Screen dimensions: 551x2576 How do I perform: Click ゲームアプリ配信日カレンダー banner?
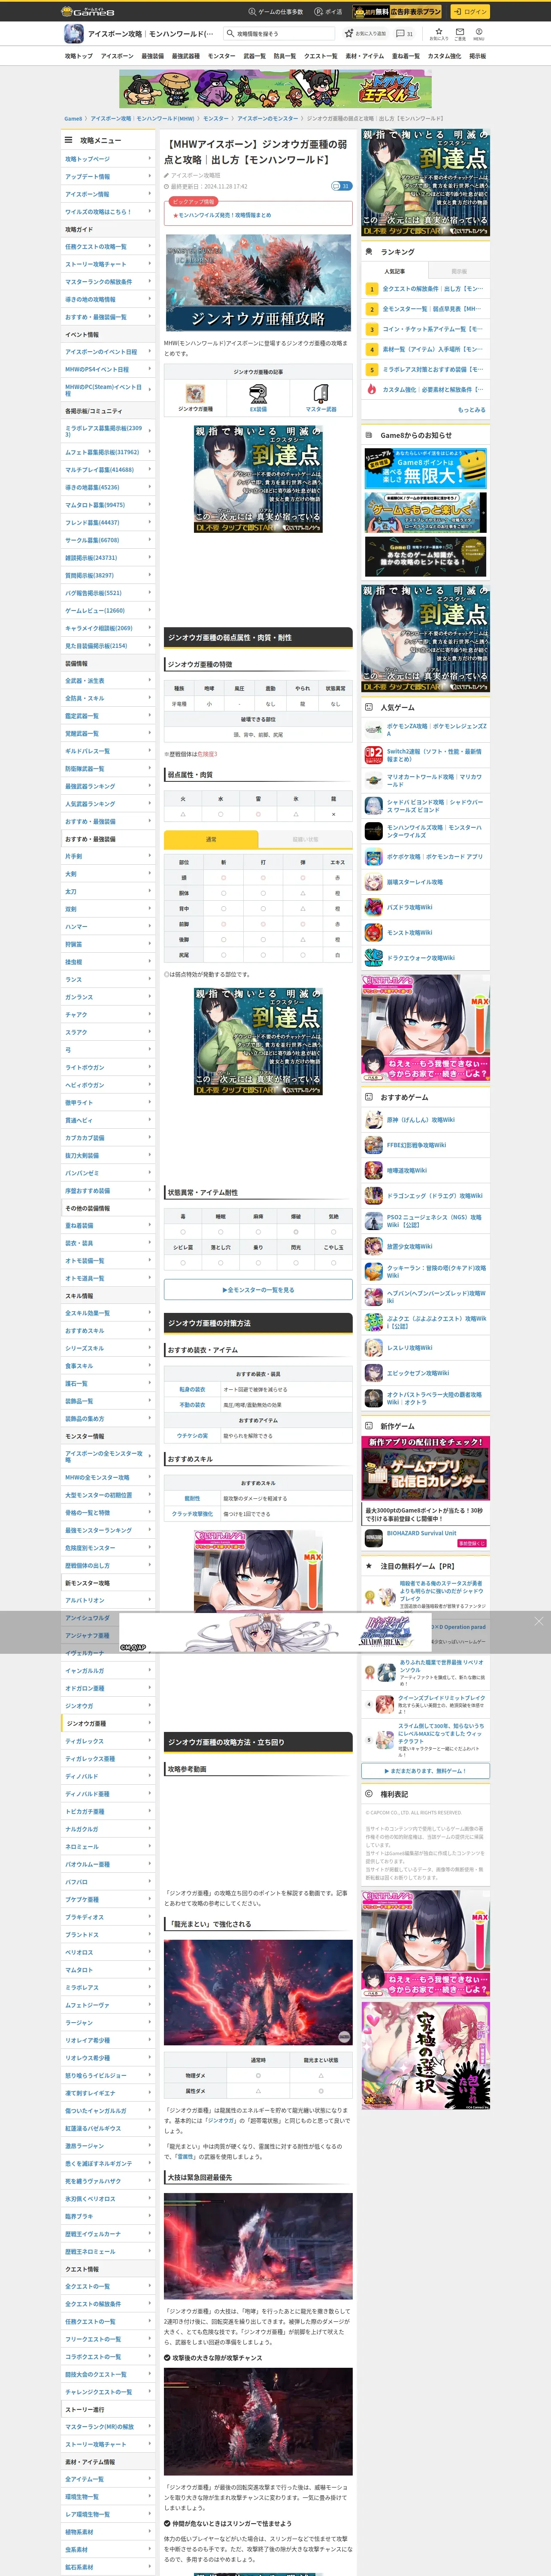[x=425, y=1470]
